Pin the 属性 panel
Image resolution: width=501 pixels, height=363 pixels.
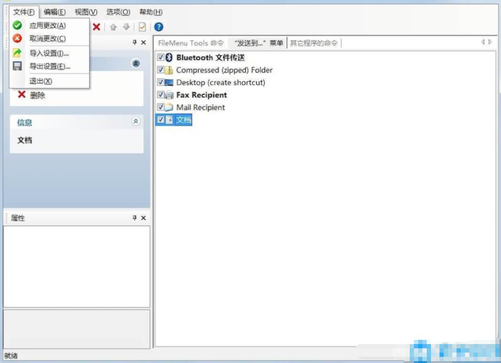[x=134, y=218]
